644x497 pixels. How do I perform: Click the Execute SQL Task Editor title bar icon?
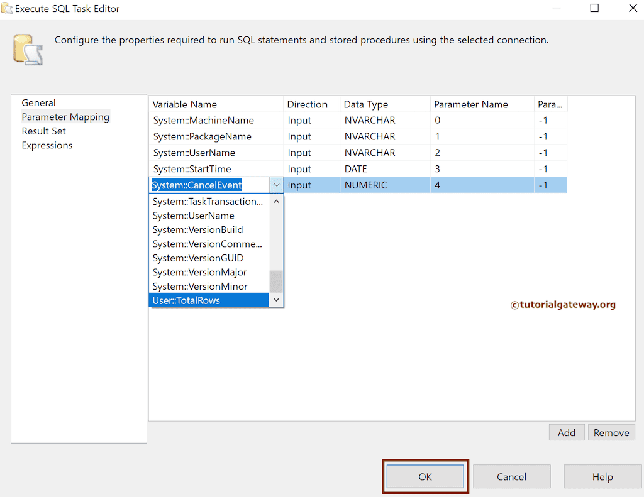click(x=8, y=8)
